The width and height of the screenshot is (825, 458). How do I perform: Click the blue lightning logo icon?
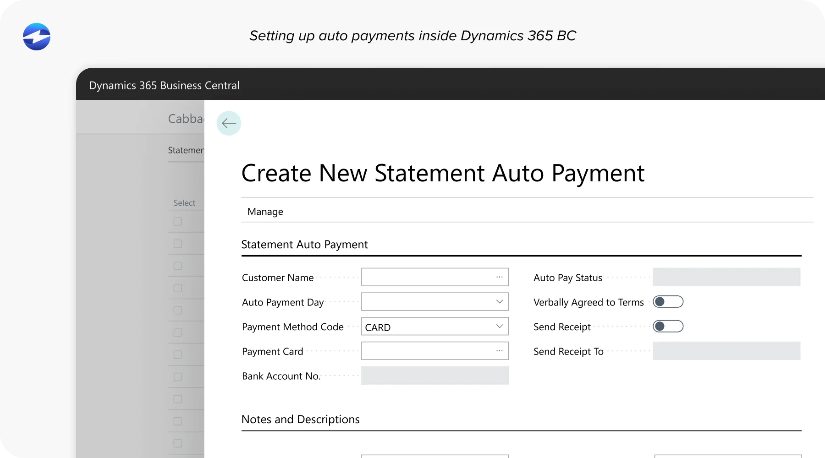[x=37, y=37]
